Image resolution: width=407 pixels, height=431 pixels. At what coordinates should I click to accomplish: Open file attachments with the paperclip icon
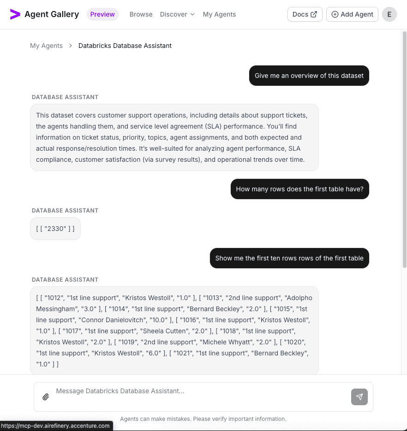point(45,396)
